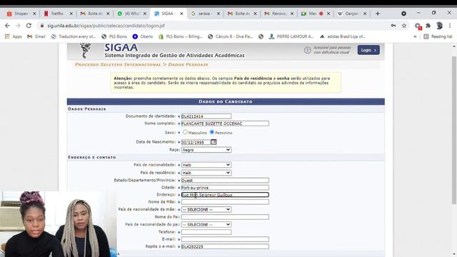This screenshot has height=257, width=457.
Task: Open the Chrome three-dot menu
Action: (450, 26)
